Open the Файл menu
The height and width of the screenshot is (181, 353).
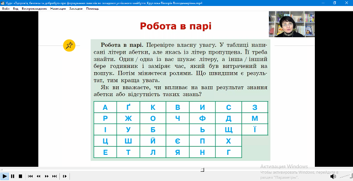(6, 9)
